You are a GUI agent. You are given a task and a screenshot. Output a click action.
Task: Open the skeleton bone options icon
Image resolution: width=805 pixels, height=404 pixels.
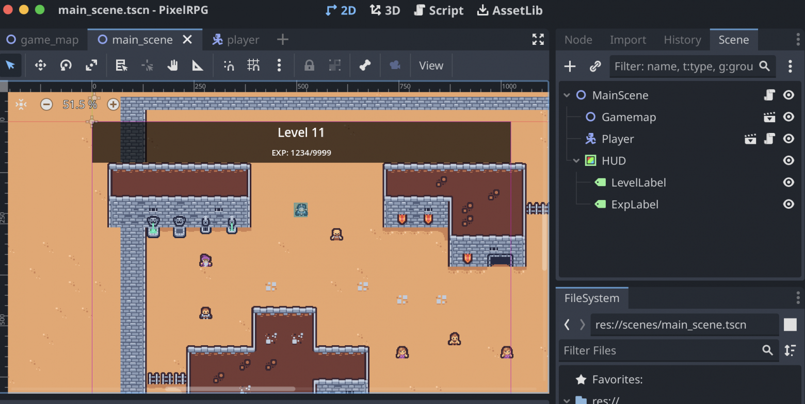[x=365, y=65]
